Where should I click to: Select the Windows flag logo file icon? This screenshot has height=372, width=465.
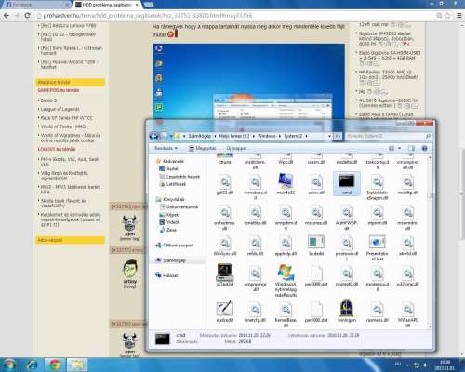tap(286, 272)
